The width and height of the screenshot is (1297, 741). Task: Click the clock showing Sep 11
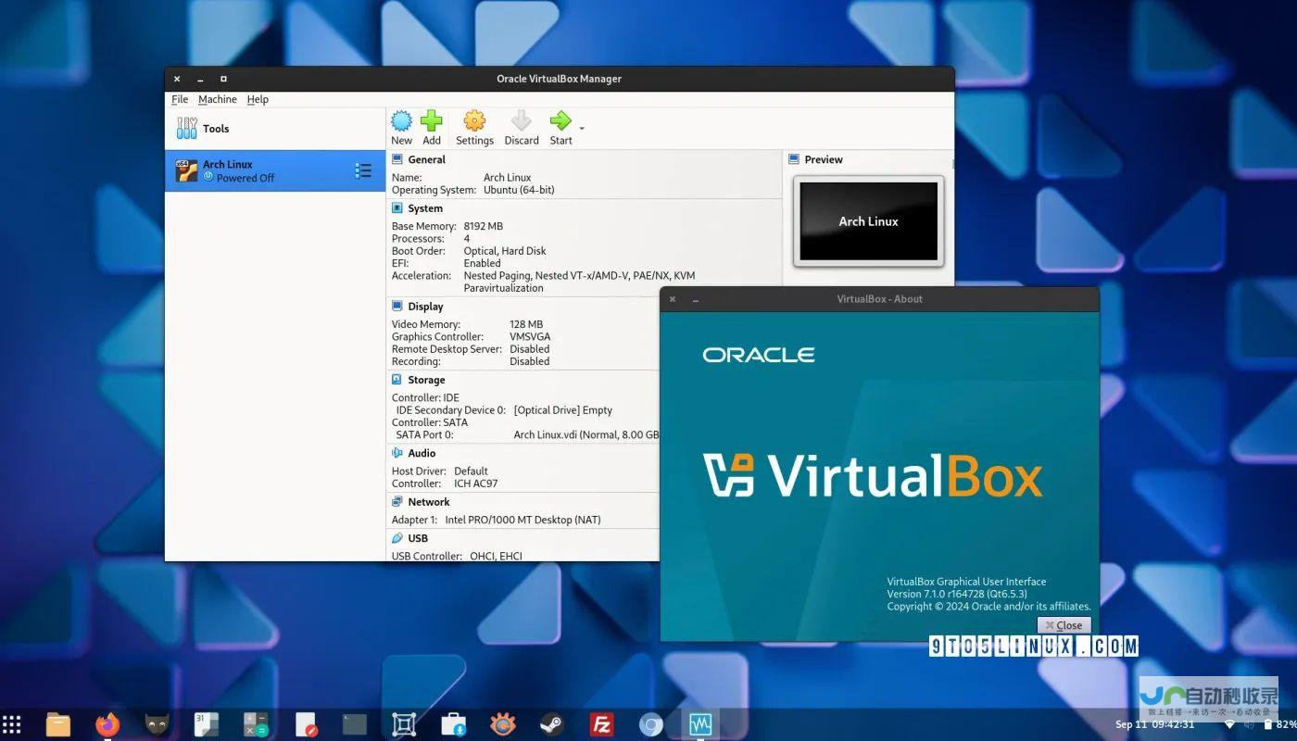point(1154,724)
